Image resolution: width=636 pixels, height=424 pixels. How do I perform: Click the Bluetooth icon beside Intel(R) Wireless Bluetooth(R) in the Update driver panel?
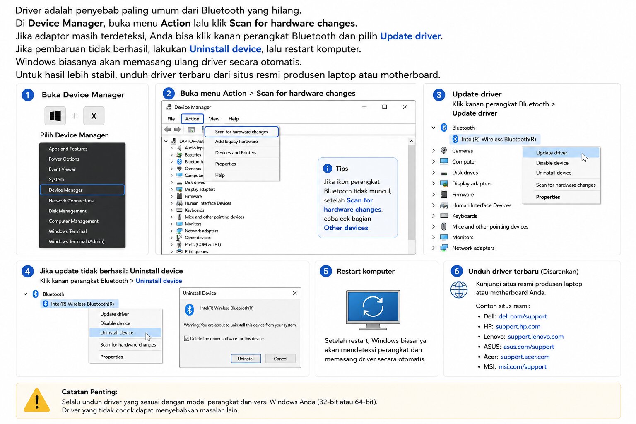[455, 139]
